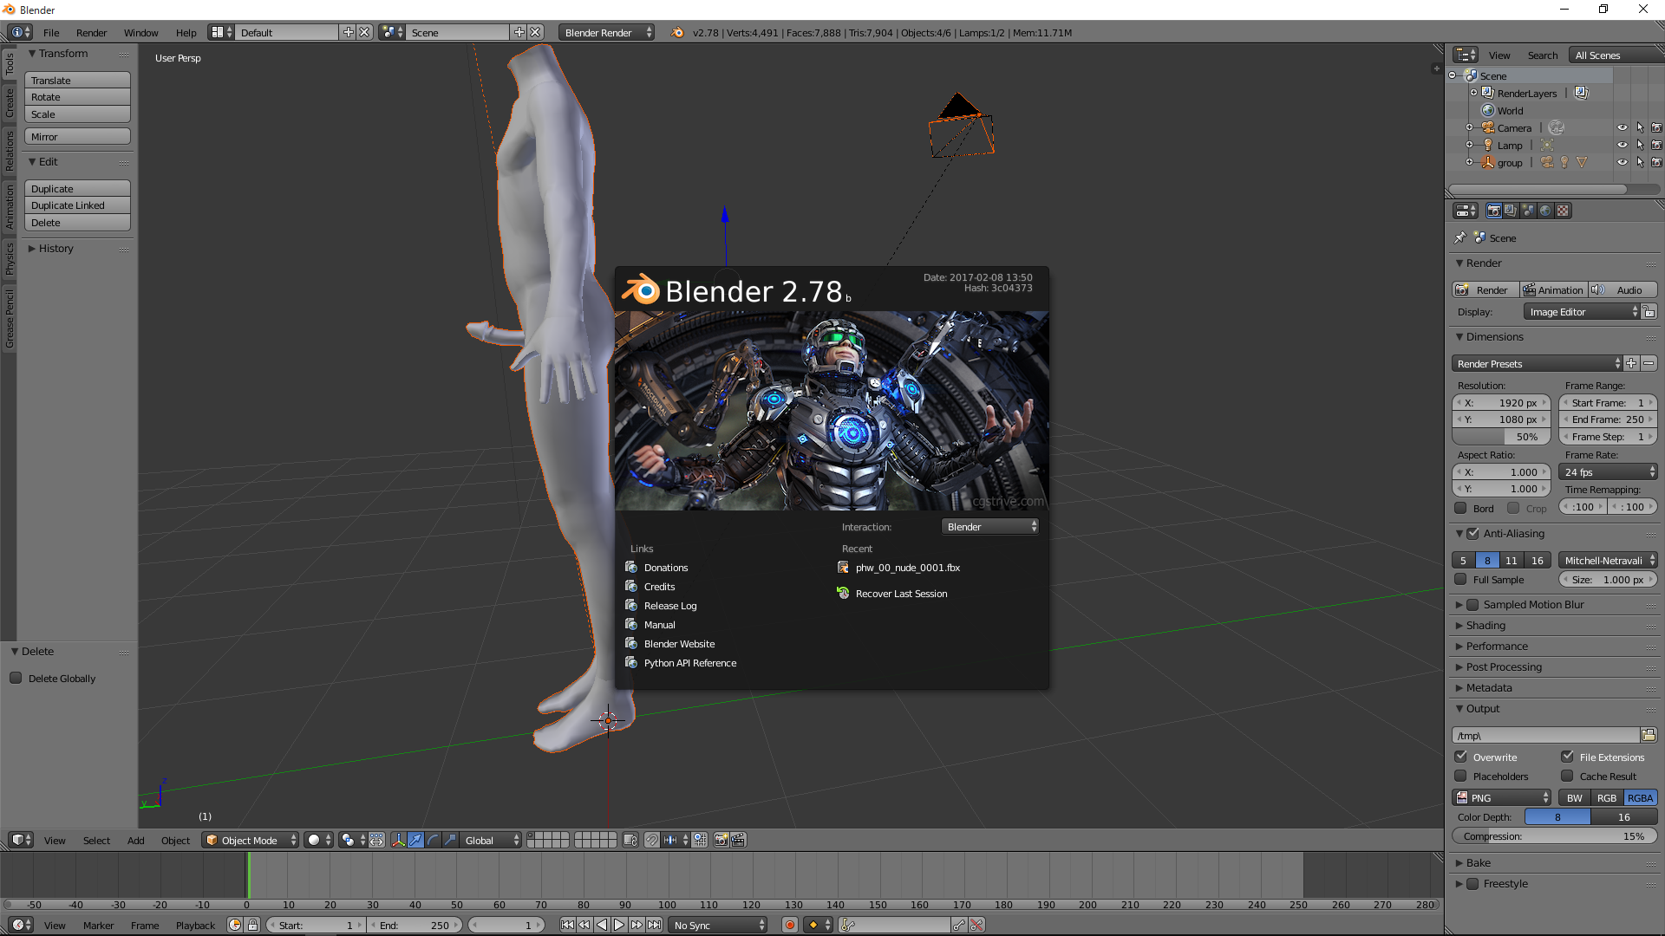Screen dimensions: 1665x936
Task: Disable the Overwrite checkbox
Action: coord(1461,757)
